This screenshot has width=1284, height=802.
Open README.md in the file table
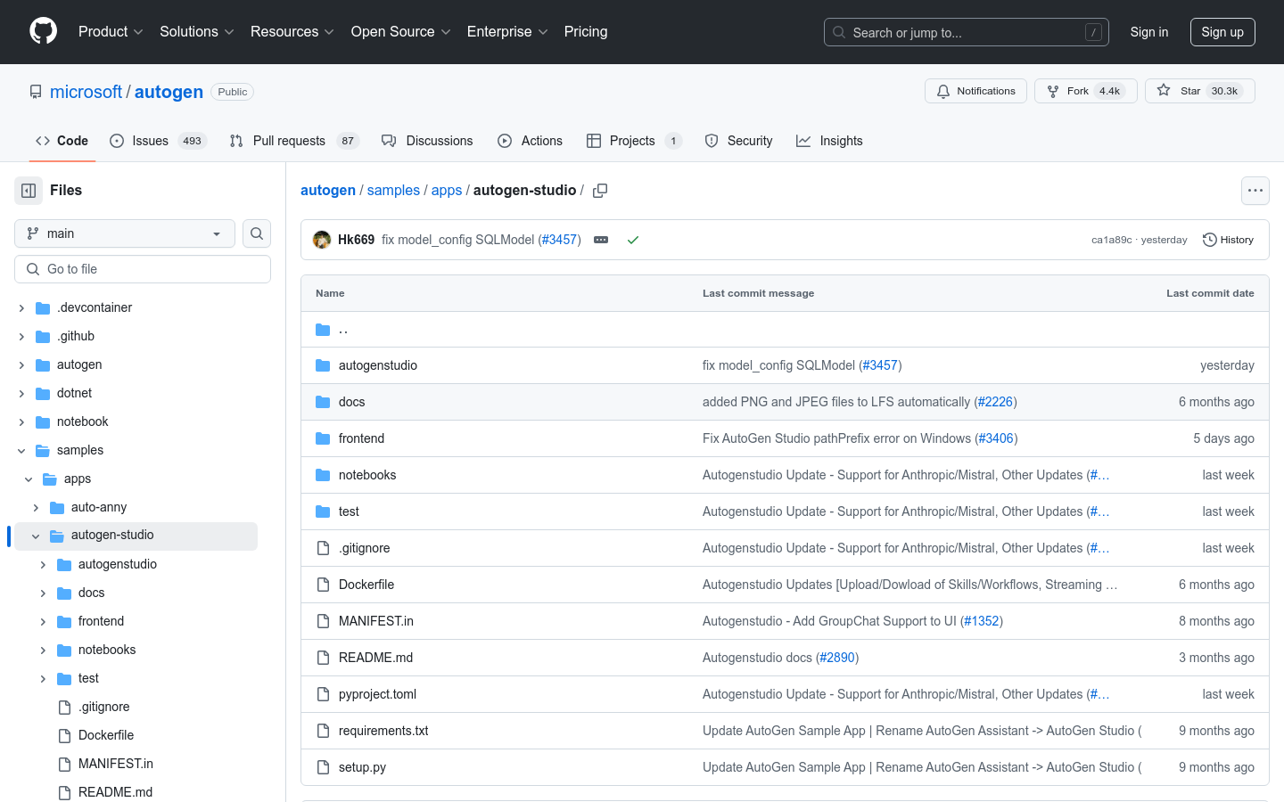[375, 658]
